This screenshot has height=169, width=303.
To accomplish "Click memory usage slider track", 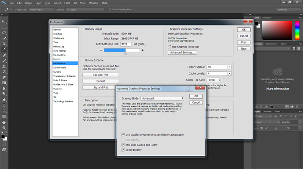I will (122, 50).
